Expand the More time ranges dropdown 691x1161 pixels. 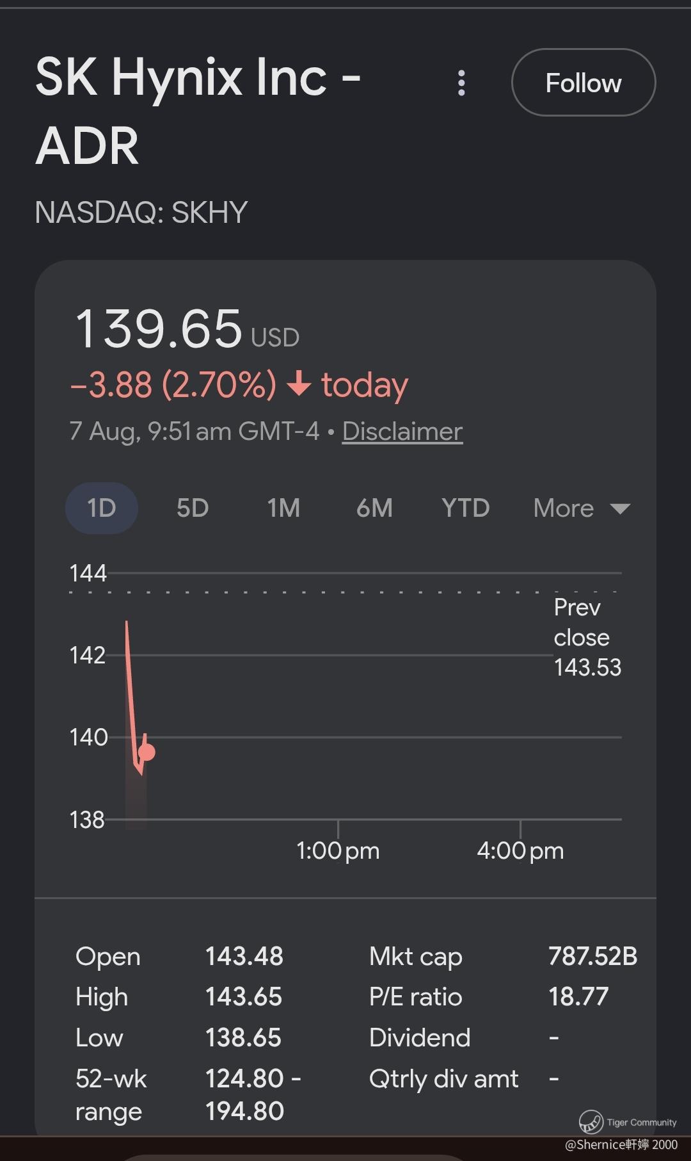[x=582, y=508]
